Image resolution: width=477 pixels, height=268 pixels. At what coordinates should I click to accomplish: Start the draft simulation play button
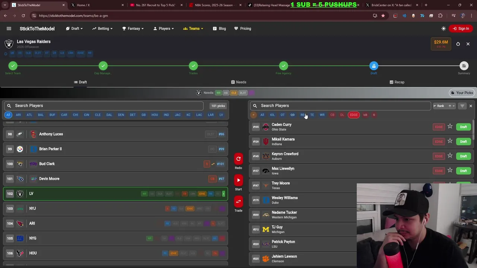coord(238,180)
